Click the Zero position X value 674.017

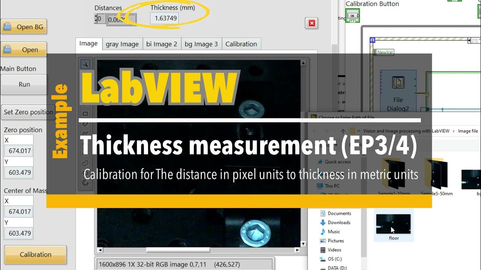(x=19, y=151)
